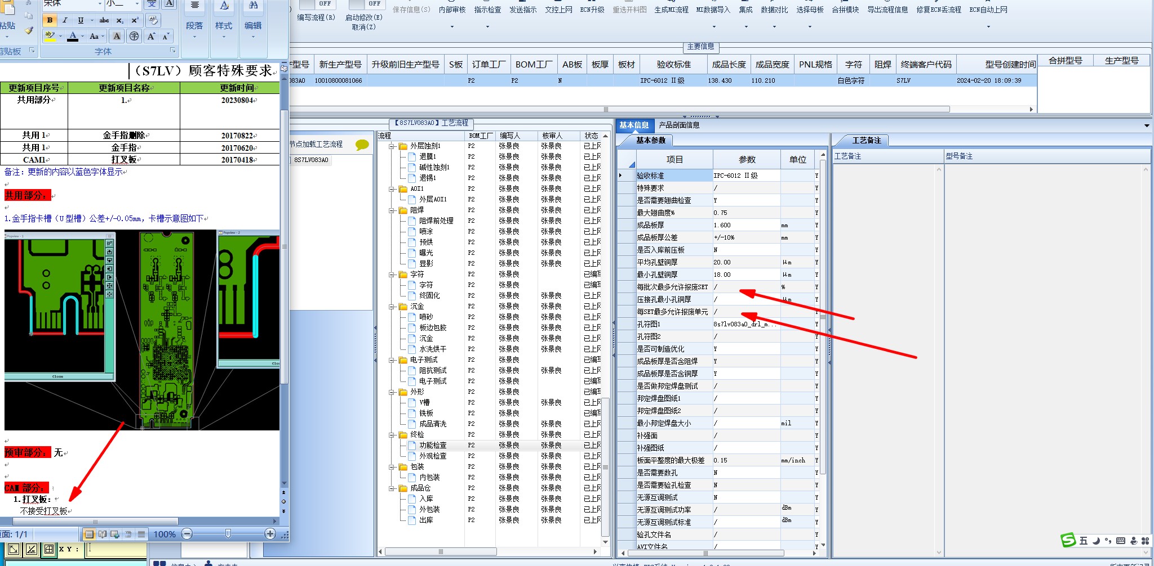Switch to the 产品剖面信息 tab
Viewport: 1154px width, 566px height.
coord(679,125)
